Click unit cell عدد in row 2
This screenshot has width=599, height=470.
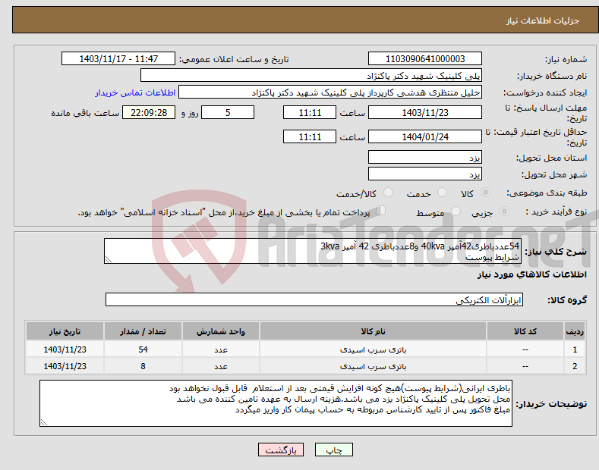(x=221, y=366)
